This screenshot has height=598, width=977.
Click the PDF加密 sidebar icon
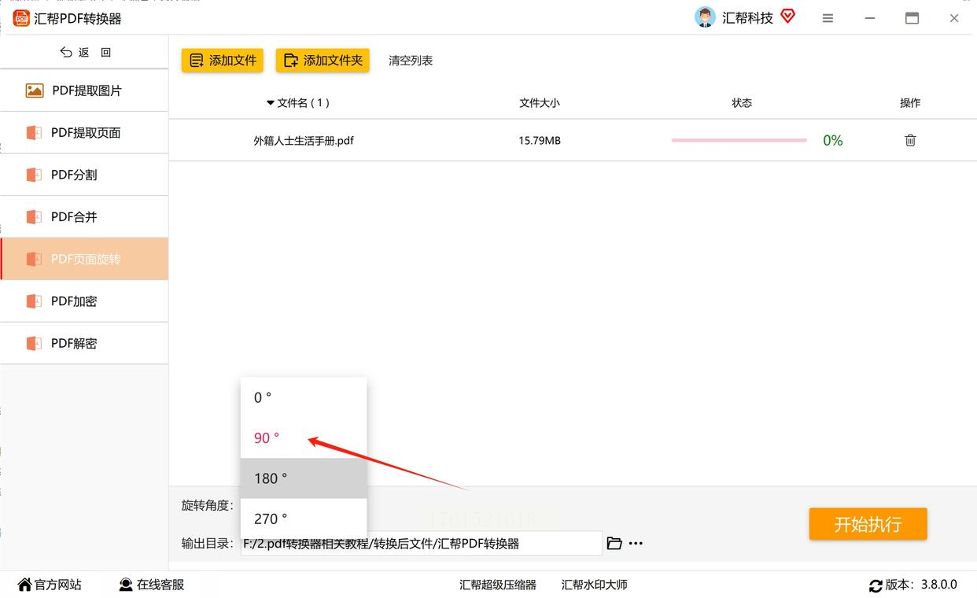[x=33, y=301]
